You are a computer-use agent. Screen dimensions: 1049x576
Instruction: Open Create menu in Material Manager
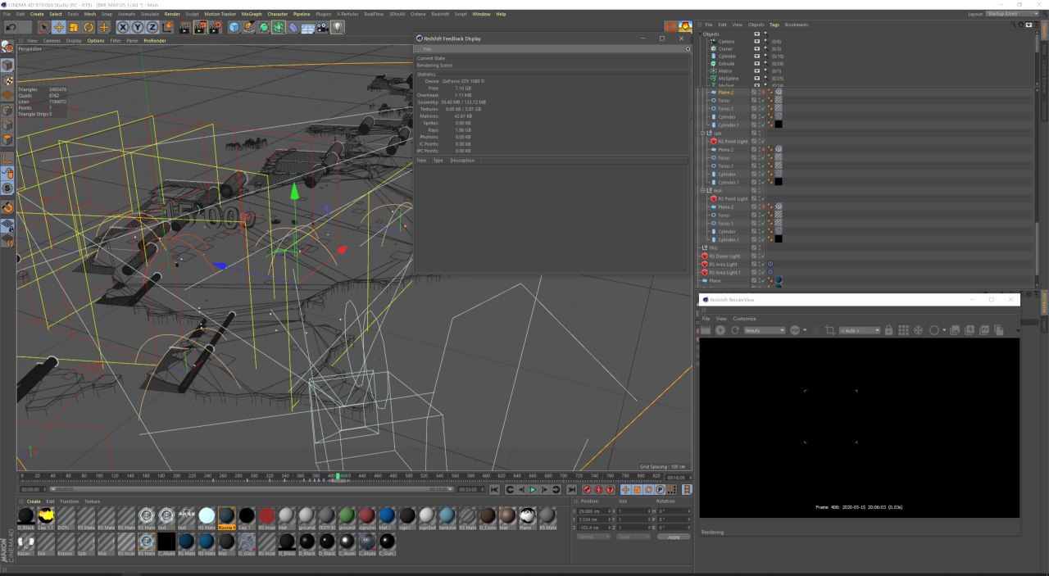(x=34, y=501)
